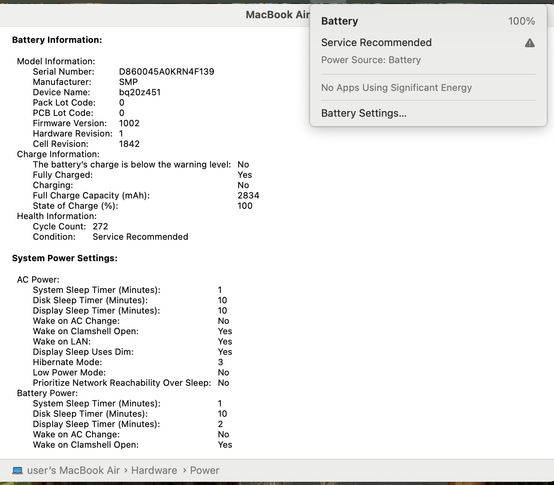Click System Sleep Timer label under AC Power

coord(97,290)
